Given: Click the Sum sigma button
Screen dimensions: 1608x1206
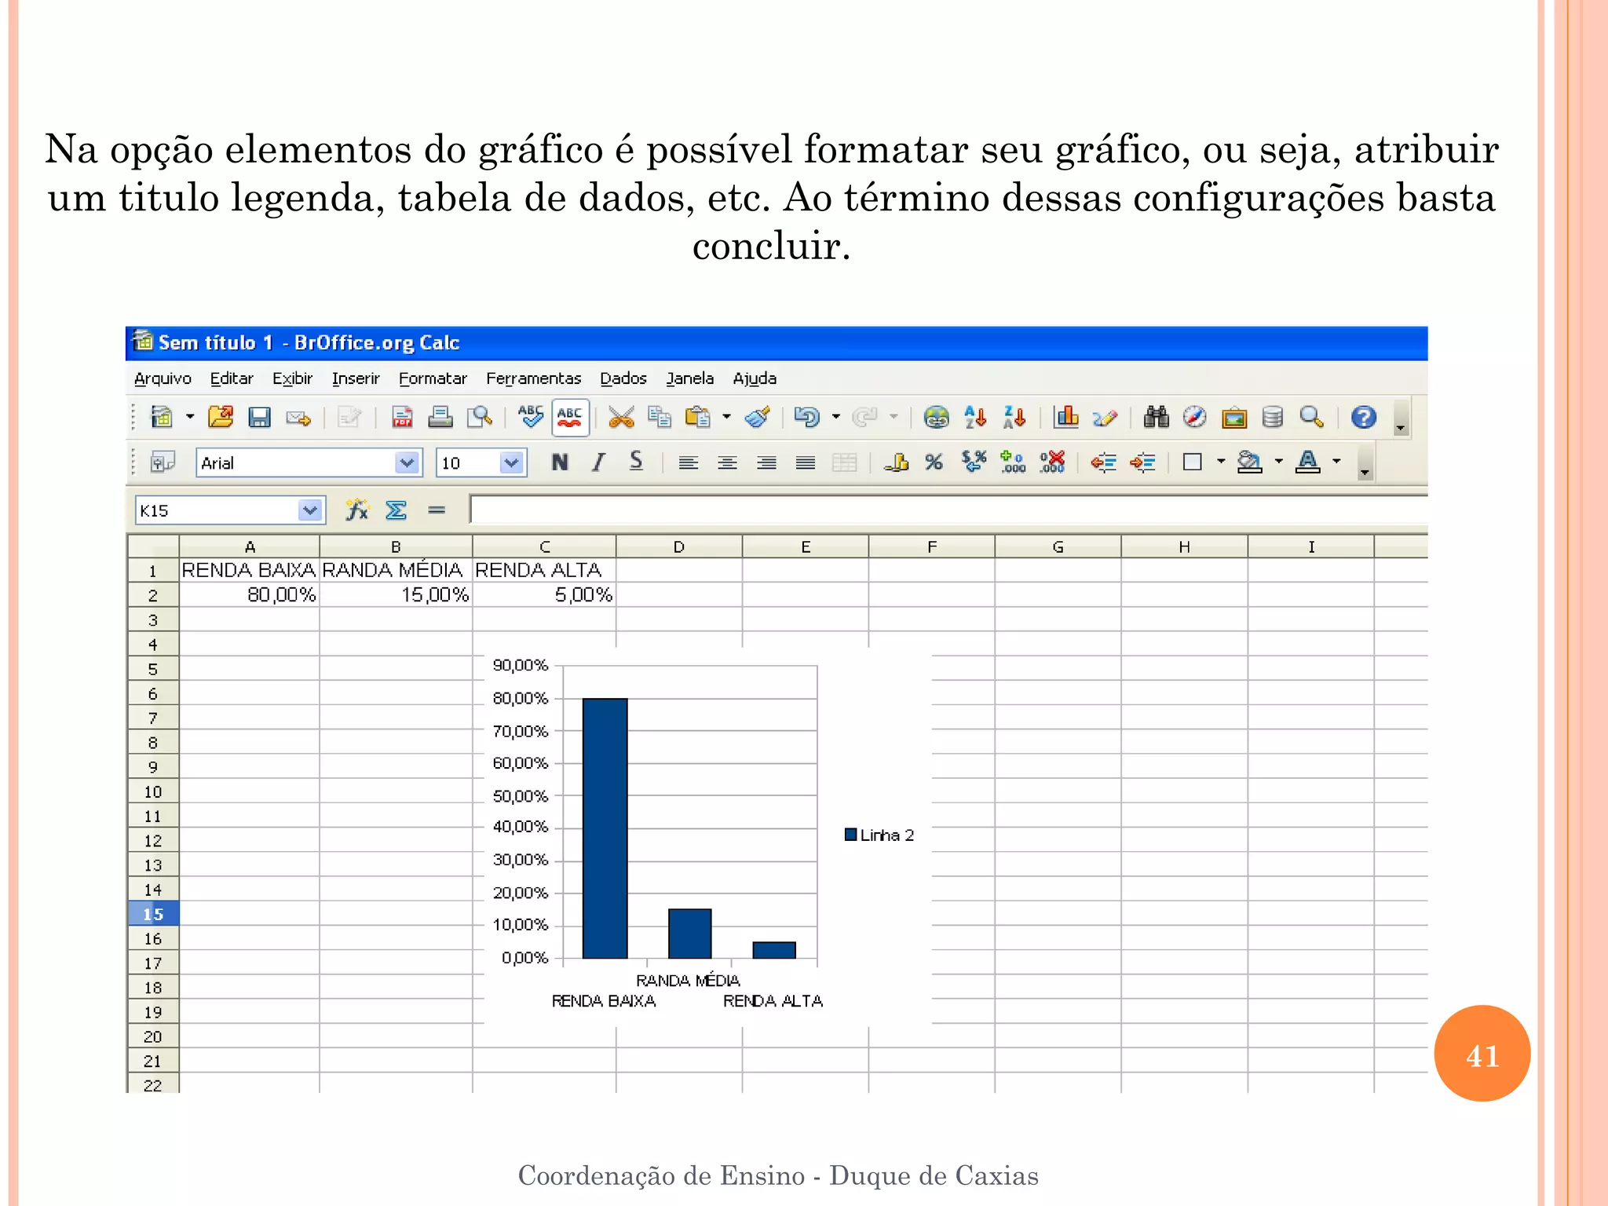Looking at the screenshot, I should tap(397, 510).
